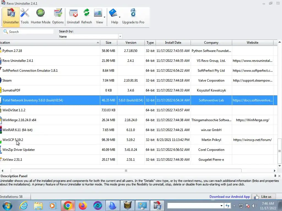The image size is (282, 211).
Task: Sort by the Version column header
Action: 131,43
